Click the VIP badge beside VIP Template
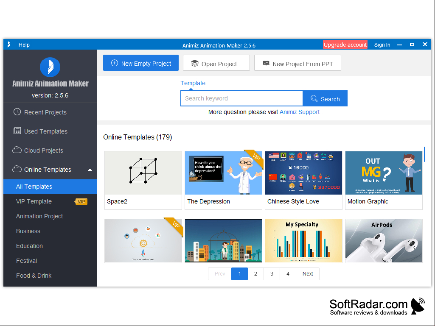Screen dimensions: 435x326 tap(81, 201)
